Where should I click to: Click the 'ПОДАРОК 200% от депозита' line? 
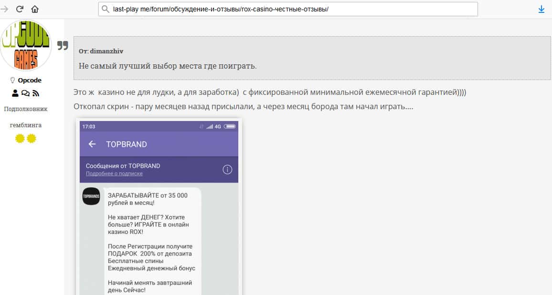click(x=150, y=254)
